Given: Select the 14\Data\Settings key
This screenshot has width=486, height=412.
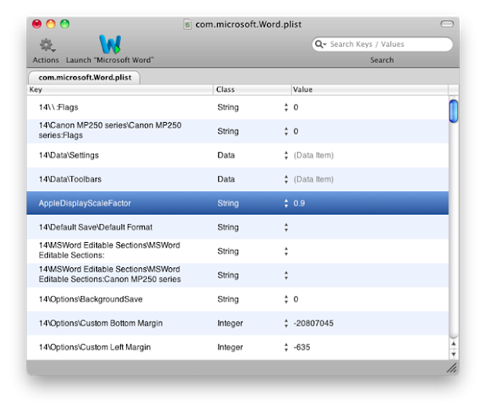Looking at the screenshot, I should pos(68,155).
